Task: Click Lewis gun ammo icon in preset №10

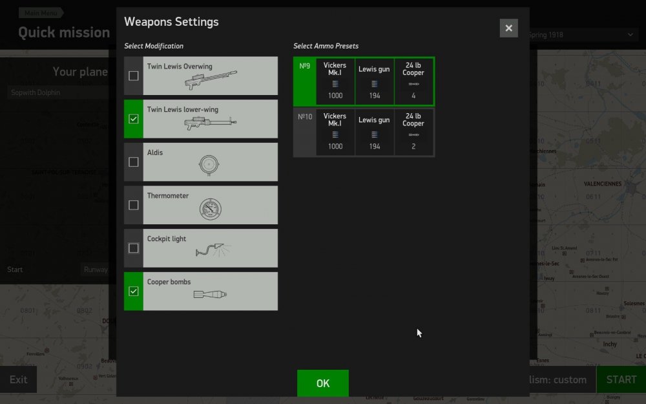Action: click(x=375, y=135)
